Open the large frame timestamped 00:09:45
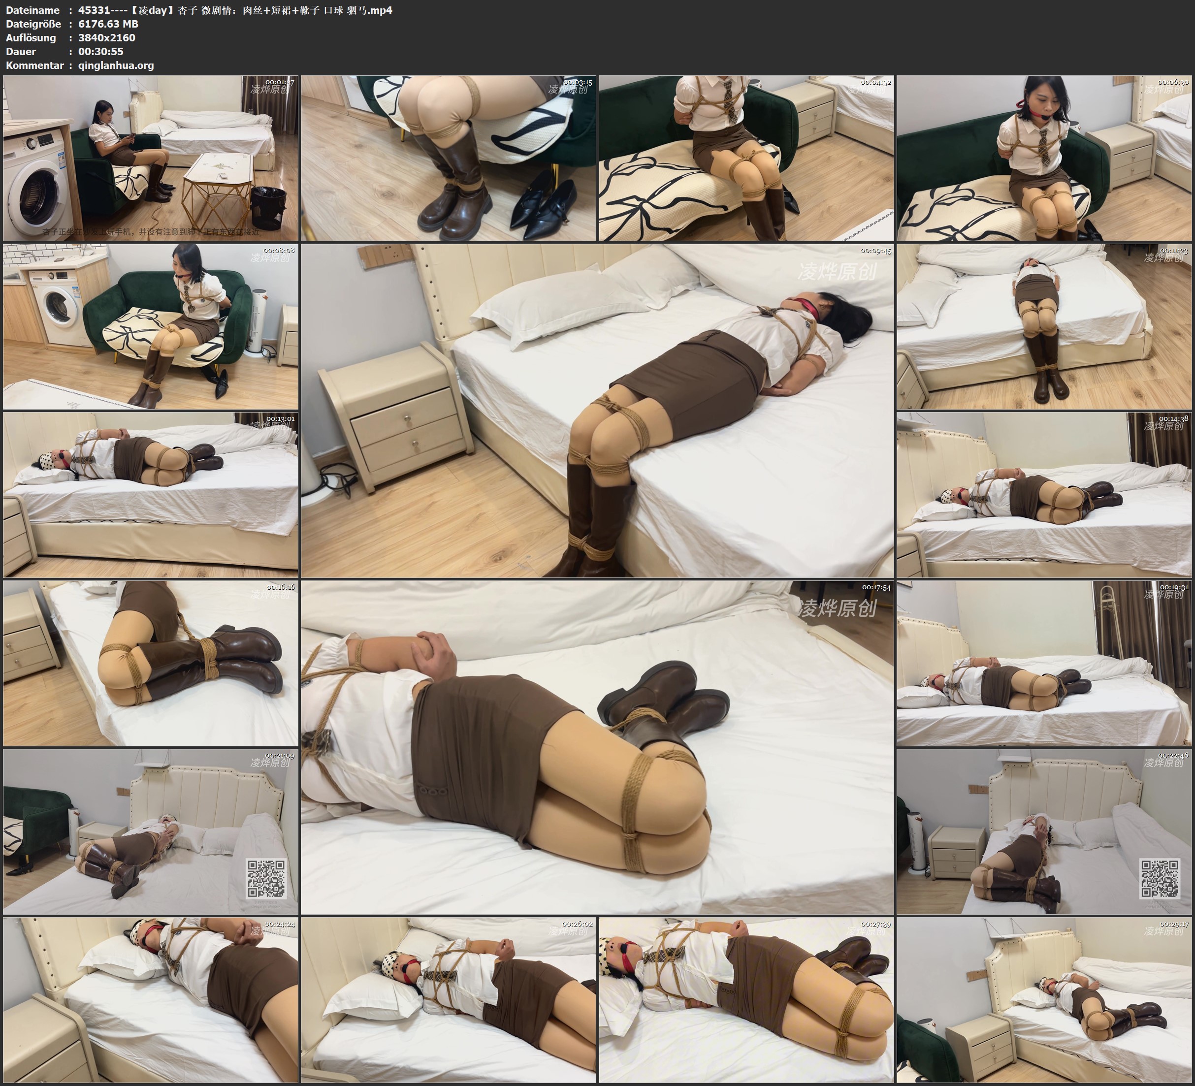The width and height of the screenshot is (1195, 1086). coord(598,411)
